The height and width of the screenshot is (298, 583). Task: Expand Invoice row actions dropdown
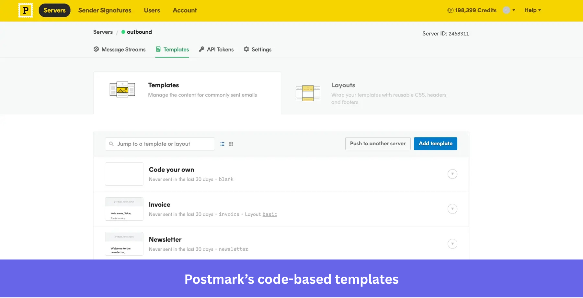452,209
